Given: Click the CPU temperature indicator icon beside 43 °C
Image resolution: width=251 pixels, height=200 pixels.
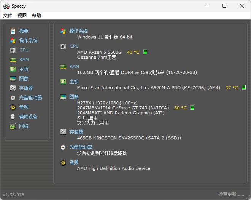Looking at the screenshot, I should (145, 52).
